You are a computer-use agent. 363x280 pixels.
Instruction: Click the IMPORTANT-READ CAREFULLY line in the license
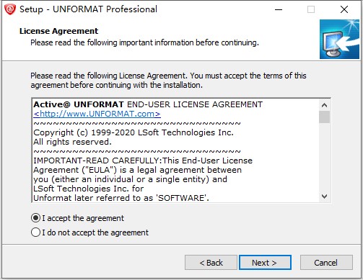coord(143,161)
